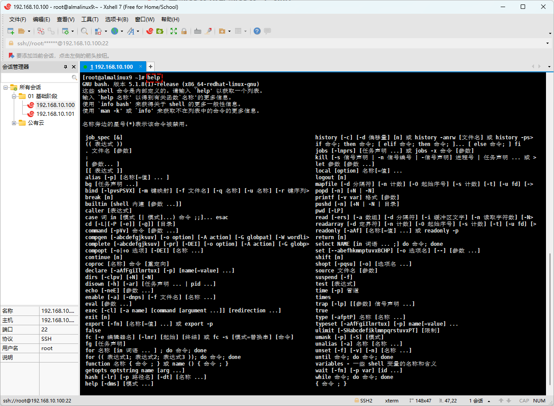The image size is (554, 406).
Task: Open the 工具(T) menu
Action: click(x=89, y=20)
